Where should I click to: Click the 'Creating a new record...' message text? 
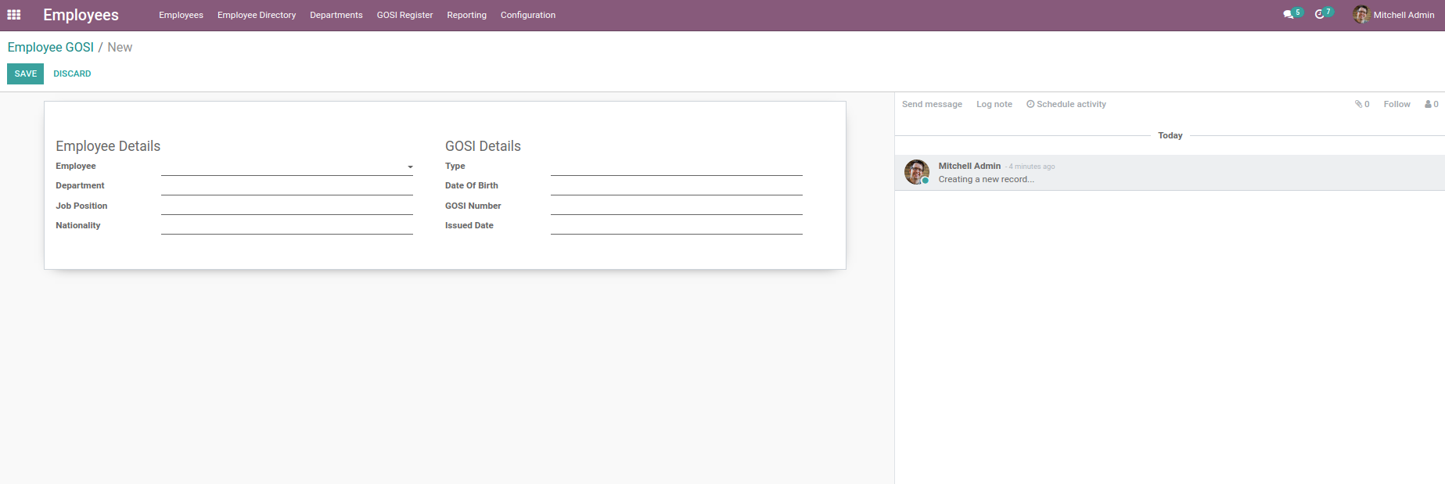986,179
